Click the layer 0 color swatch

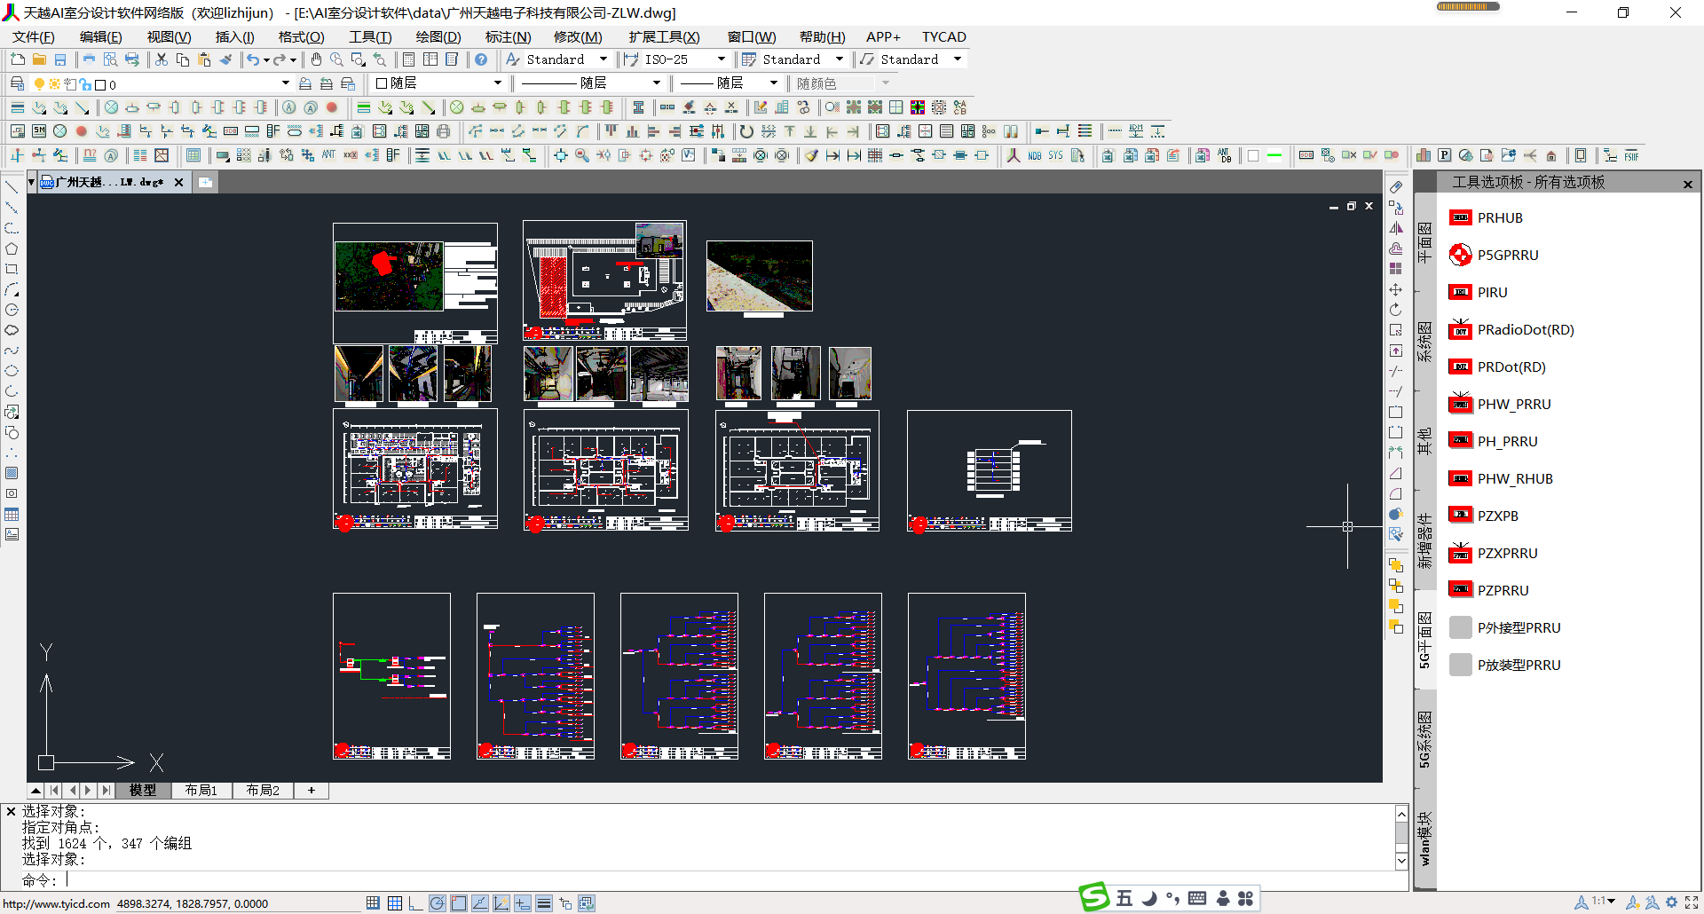100,85
